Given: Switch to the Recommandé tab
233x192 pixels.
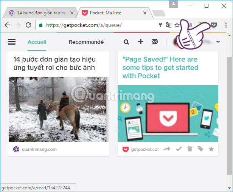Looking at the screenshot, I should [86, 42].
